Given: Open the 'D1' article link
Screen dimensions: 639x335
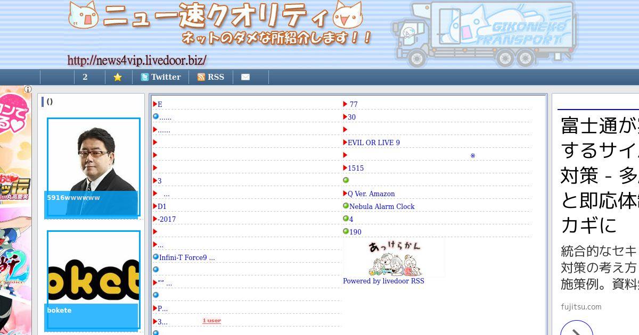Looking at the screenshot, I should point(162,206).
